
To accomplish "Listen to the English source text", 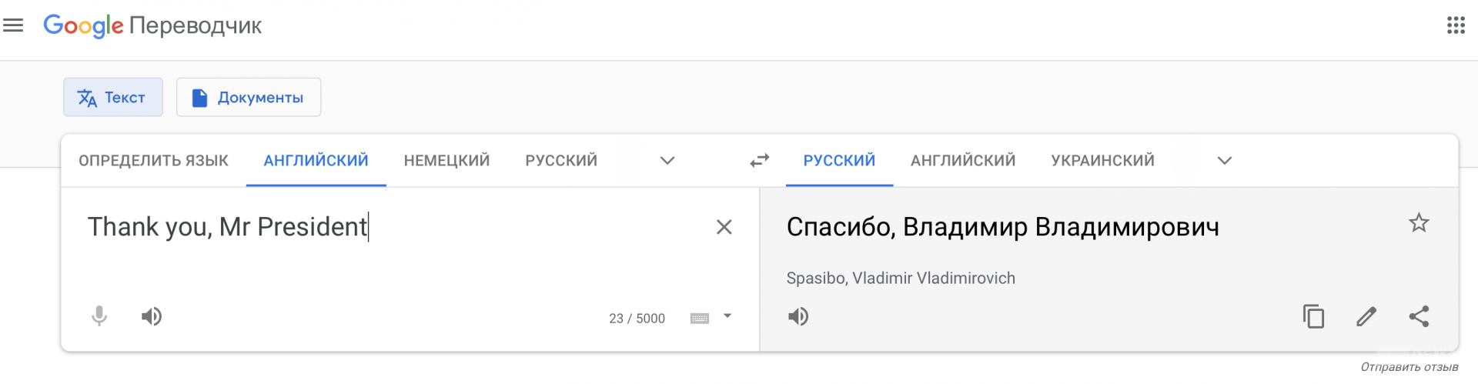I will coord(152,316).
